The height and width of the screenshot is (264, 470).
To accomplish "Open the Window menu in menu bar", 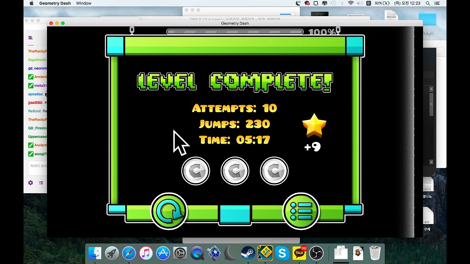I will pos(84,3).
